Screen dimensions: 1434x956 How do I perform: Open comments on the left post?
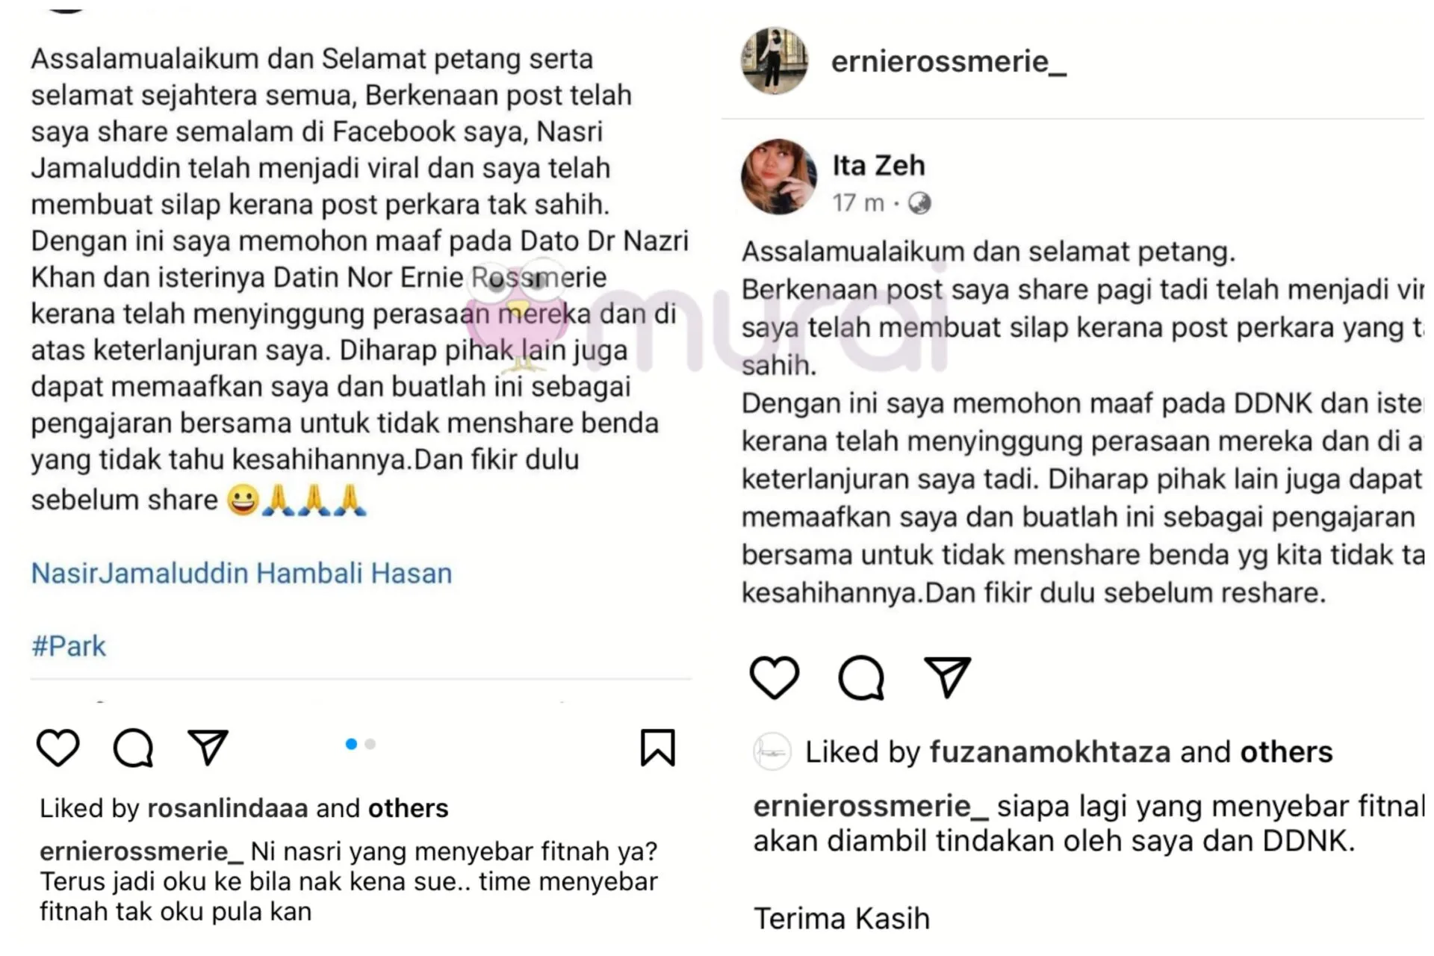click(134, 748)
